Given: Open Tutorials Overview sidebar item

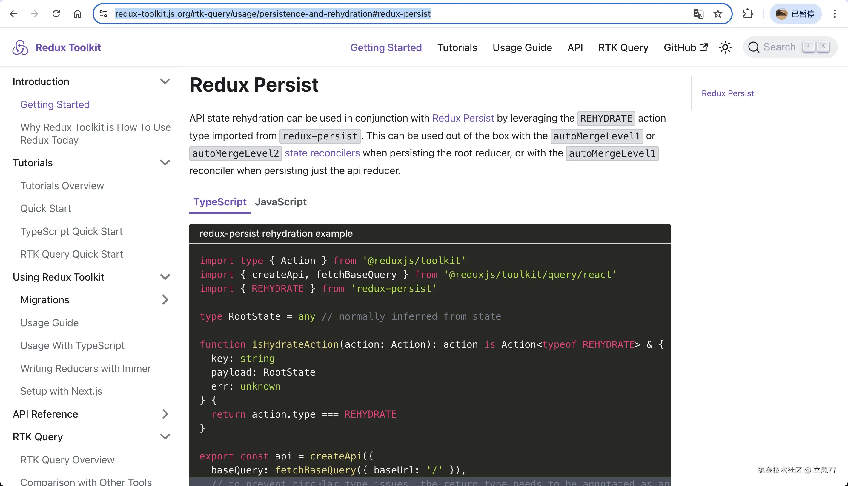Looking at the screenshot, I should pos(62,186).
